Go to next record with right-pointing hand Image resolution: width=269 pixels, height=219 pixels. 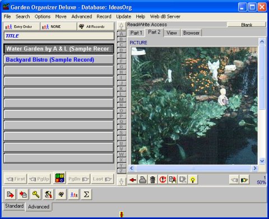[x=244, y=180]
